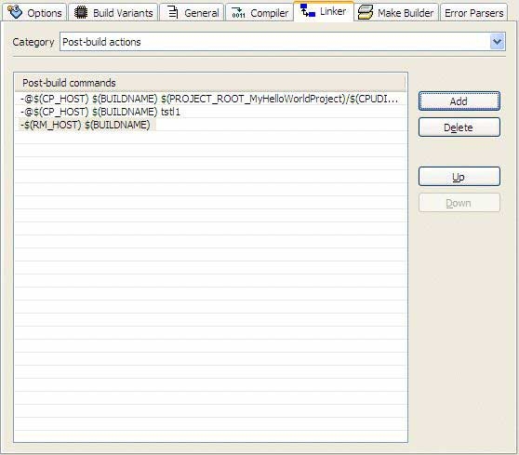Open the Build Variants tab
Viewport: 519px width, 455px height.
(x=113, y=12)
